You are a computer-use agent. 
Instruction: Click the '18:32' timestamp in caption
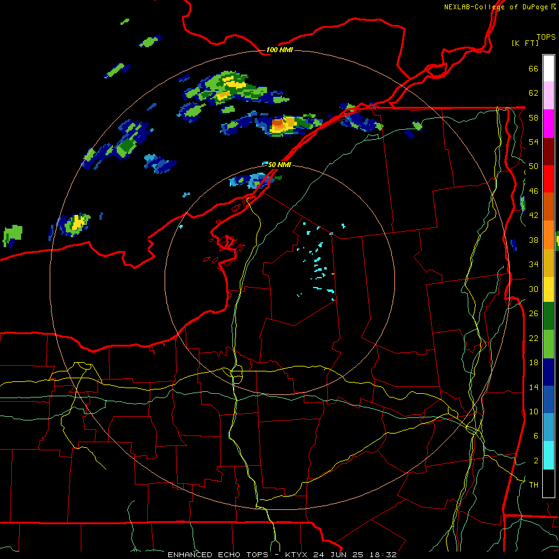click(382, 555)
